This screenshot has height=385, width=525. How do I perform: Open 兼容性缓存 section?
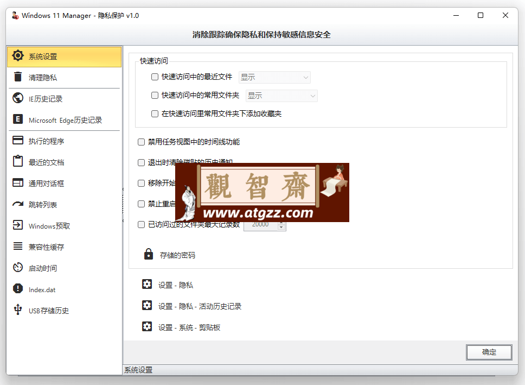click(x=65, y=247)
